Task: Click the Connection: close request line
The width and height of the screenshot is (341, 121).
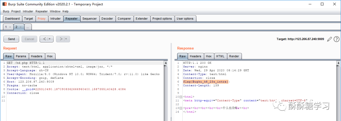Action: pos(23,93)
